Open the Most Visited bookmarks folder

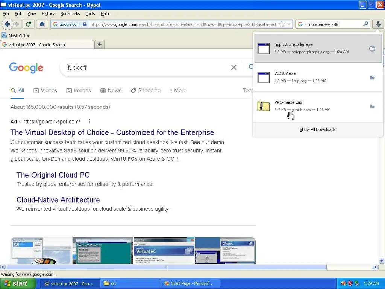tap(16, 36)
